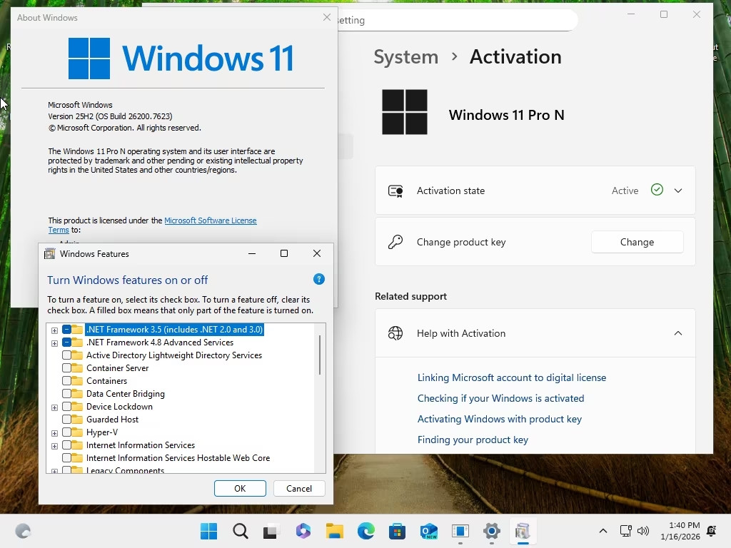731x548 pixels.
Task: Click the Activation state certificate icon
Action: pyautogui.click(x=395, y=191)
